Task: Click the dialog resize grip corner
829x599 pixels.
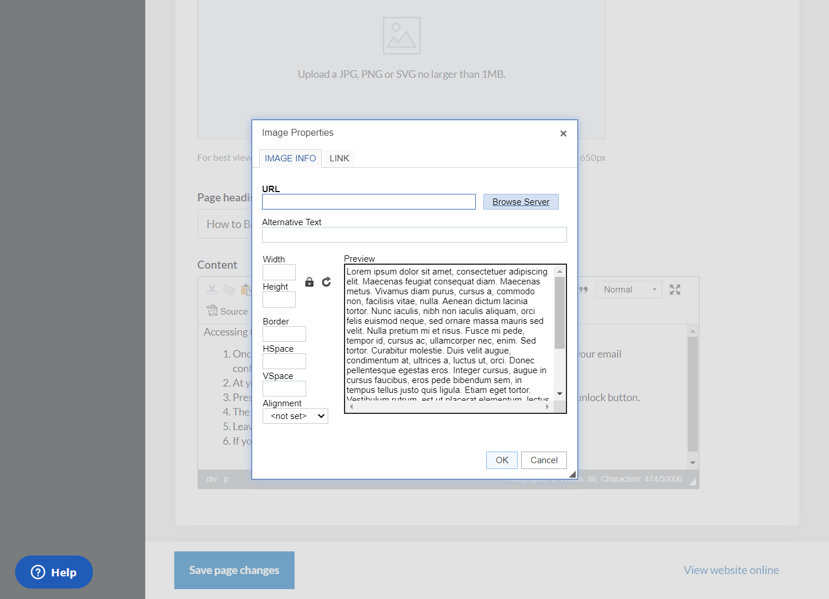Action: [x=572, y=474]
